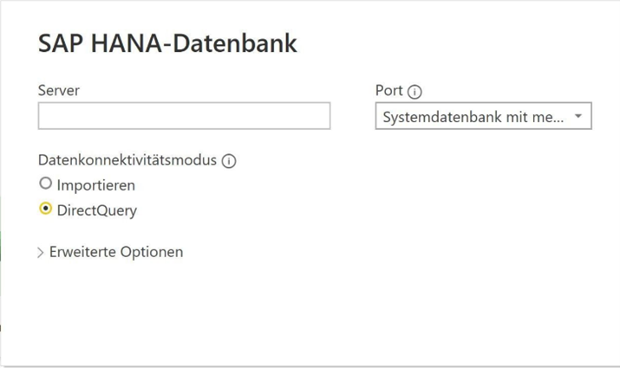Viewport: 620px width, 368px height.
Task: Click the SAP HANA-Datenbank dialog title
Action: (x=167, y=43)
